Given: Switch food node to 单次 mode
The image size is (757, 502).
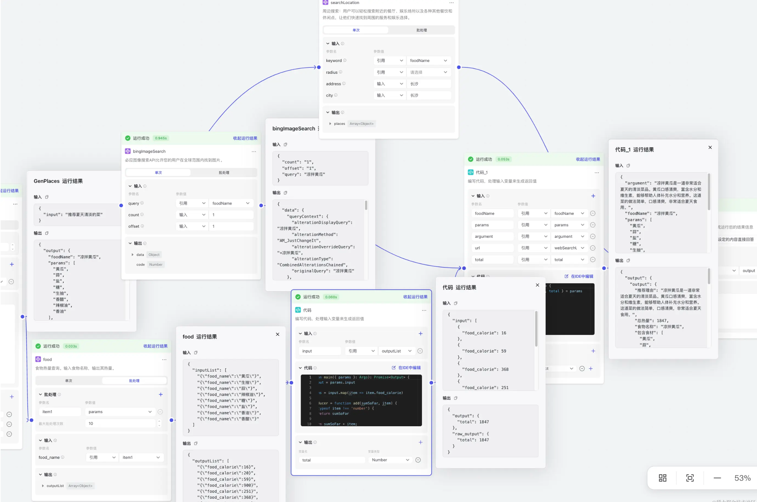Looking at the screenshot, I should click(69, 381).
